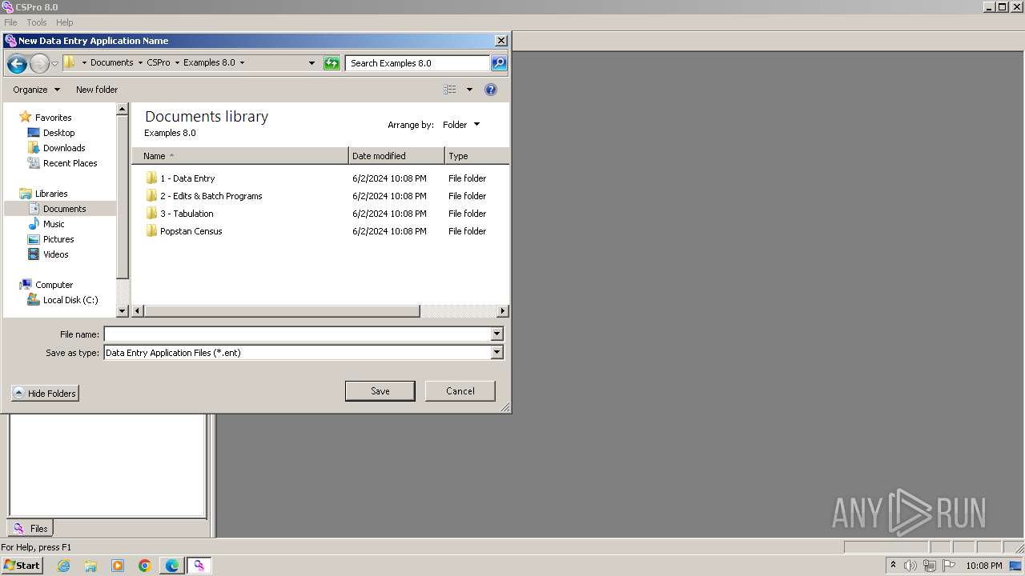This screenshot has width=1025, height=576.
Task: Open the Windows Start menu
Action: pyautogui.click(x=22, y=566)
